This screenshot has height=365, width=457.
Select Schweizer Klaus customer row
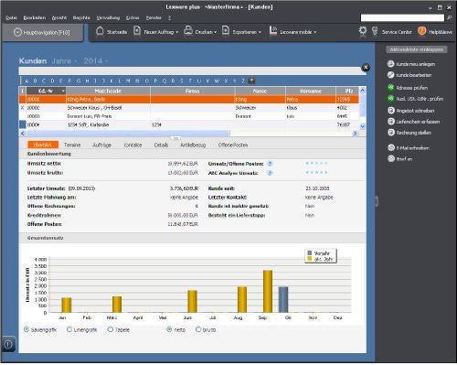189,108
